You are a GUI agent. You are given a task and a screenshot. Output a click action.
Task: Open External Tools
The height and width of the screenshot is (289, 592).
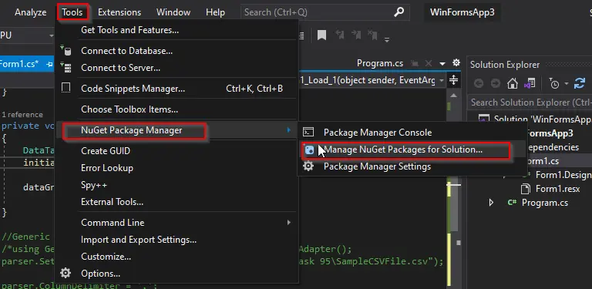pyautogui.click(x=177, y=202)
